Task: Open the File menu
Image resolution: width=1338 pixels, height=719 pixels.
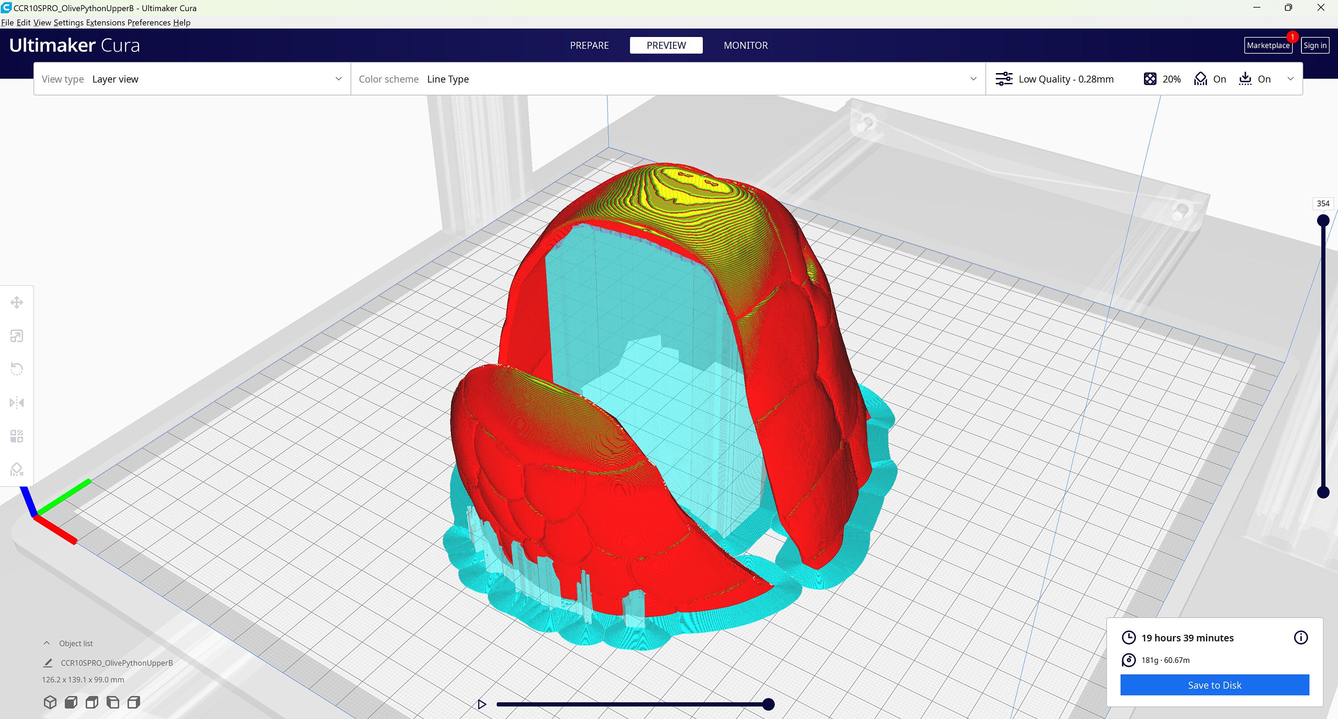Action: click(x=7, y=22)
